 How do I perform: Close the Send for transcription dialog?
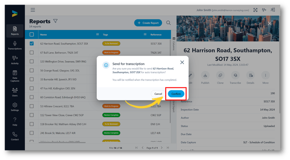(182, 62)
